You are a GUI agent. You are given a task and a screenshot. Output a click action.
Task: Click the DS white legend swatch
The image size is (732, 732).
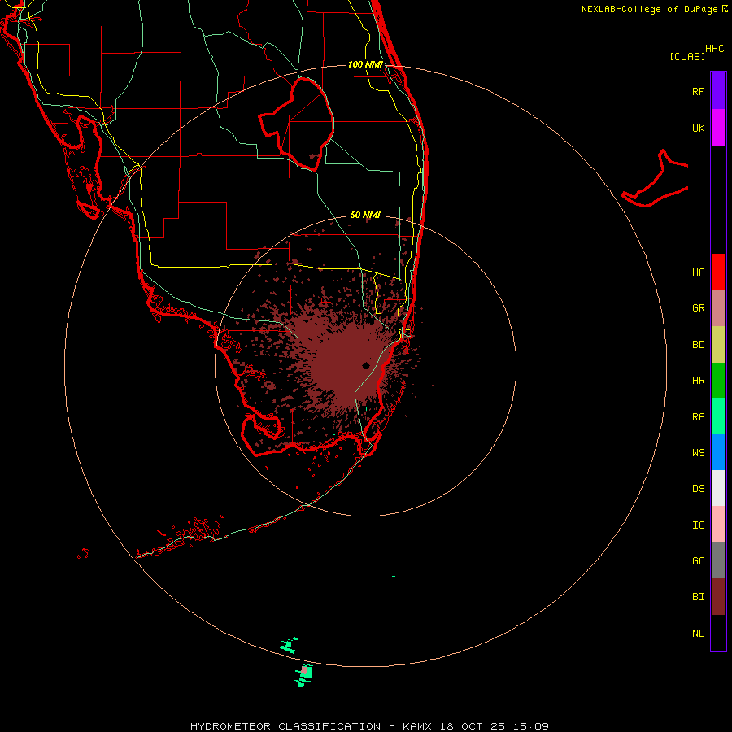(x=718, y=488)
